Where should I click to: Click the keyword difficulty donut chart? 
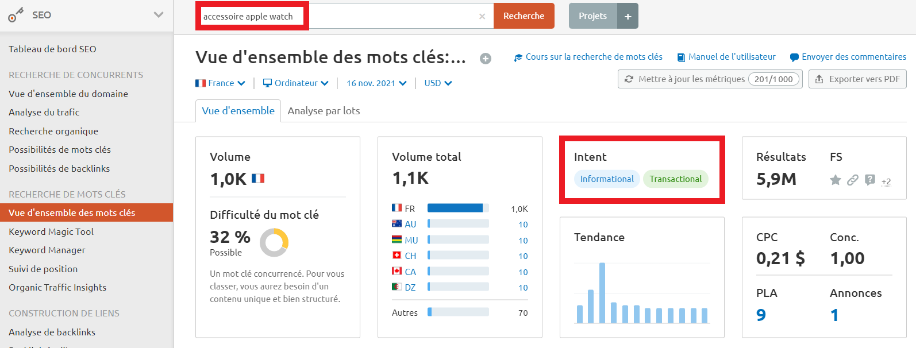point(274,243)
